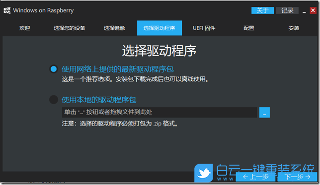
Task: Switch to the 选择镜像 tab
Action: (114, 28)
